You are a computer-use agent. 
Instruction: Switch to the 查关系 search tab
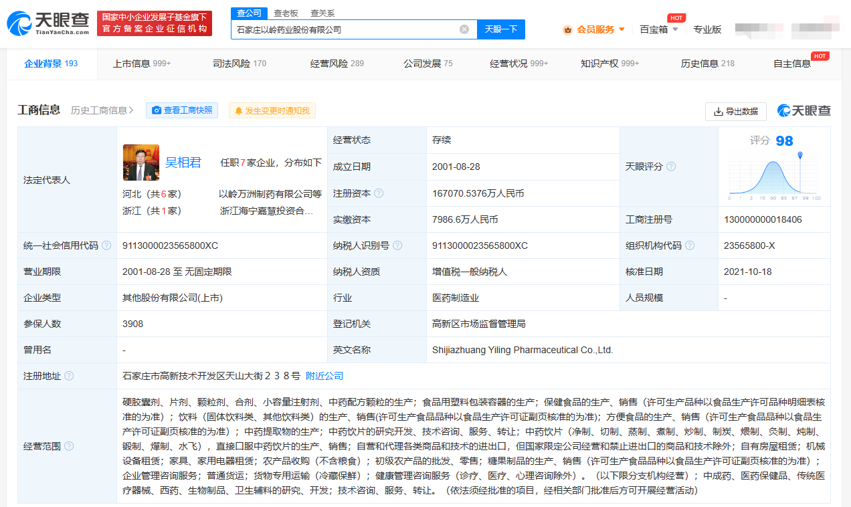[x=322, y=13]
